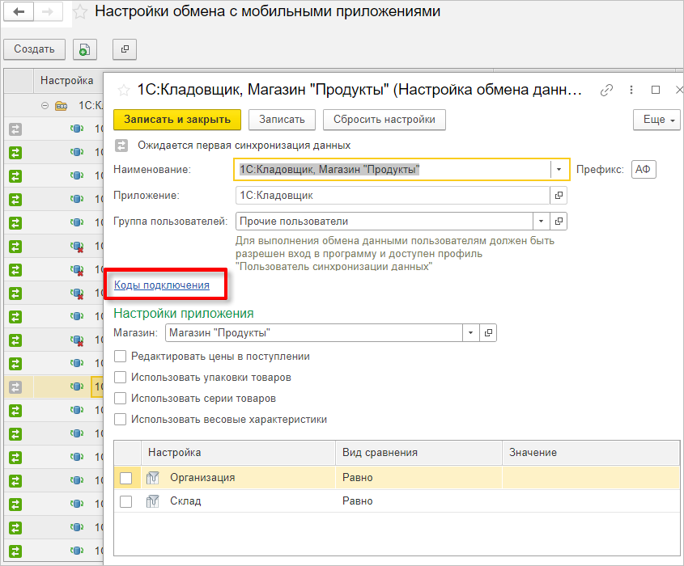684x566 pixels.
Task: Expand the Наименование dropdown arrow
Action: (559, 170)
